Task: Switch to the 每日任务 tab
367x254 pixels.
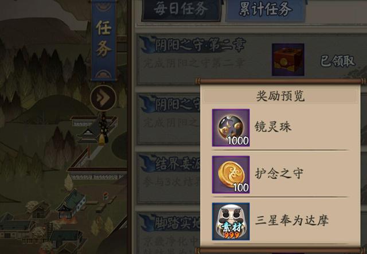Action: [181, 10]
